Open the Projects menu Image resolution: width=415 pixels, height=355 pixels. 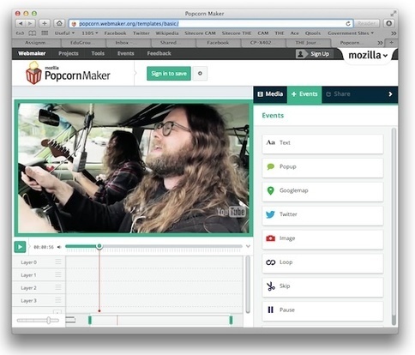(x=69, y=53)
